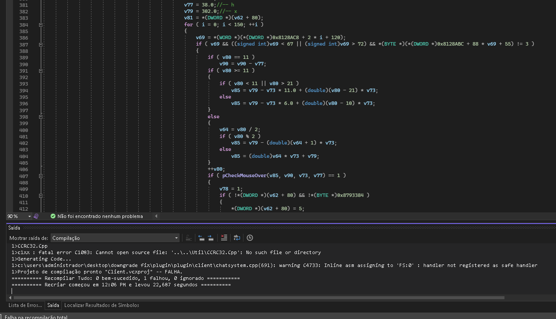Go to previous message in output
Viewport: 556px width, 319px height.
[201, 238]
